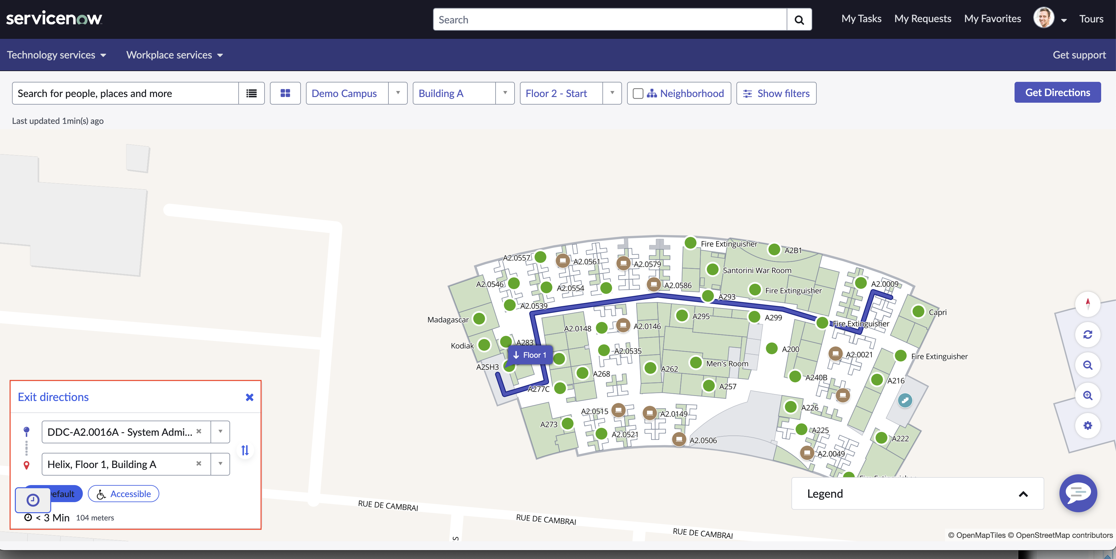Image resolution: width=1116 pixels, height=559 pixels.
Task: Refresh the map view
Action: pyautogui.click(x=1088, y=334)
